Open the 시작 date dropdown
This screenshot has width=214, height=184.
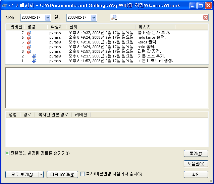(x=48, y=18)
